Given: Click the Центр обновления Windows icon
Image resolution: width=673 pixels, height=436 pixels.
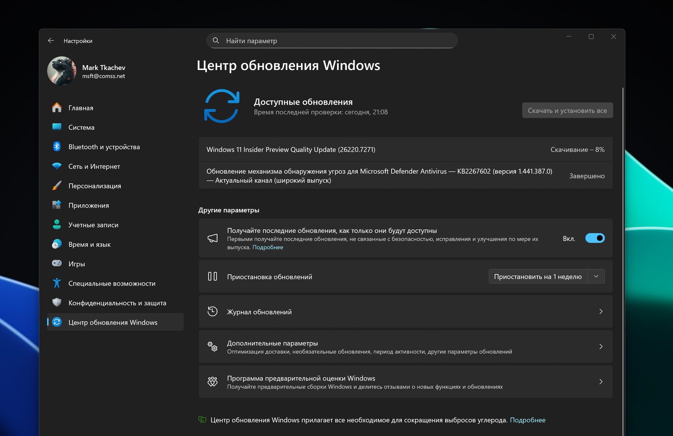Looking at the screenshot, I should click(57, 322).
